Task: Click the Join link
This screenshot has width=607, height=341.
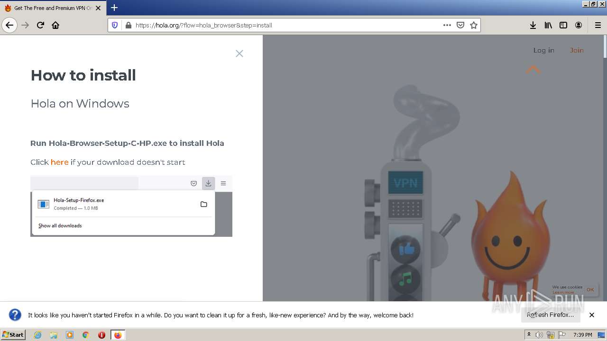Action: pos(577,50)
